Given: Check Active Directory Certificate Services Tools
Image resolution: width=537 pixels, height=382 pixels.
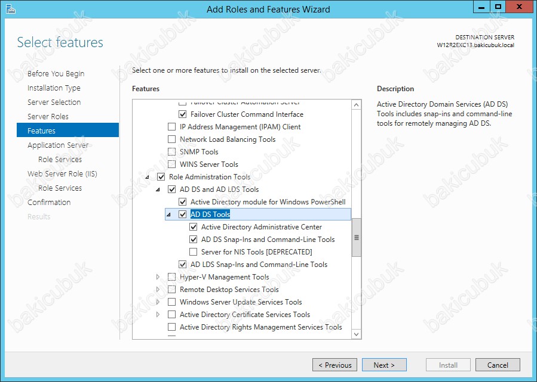Looking at the screenshot, I should pyautogui.click(x=171, y=314).
